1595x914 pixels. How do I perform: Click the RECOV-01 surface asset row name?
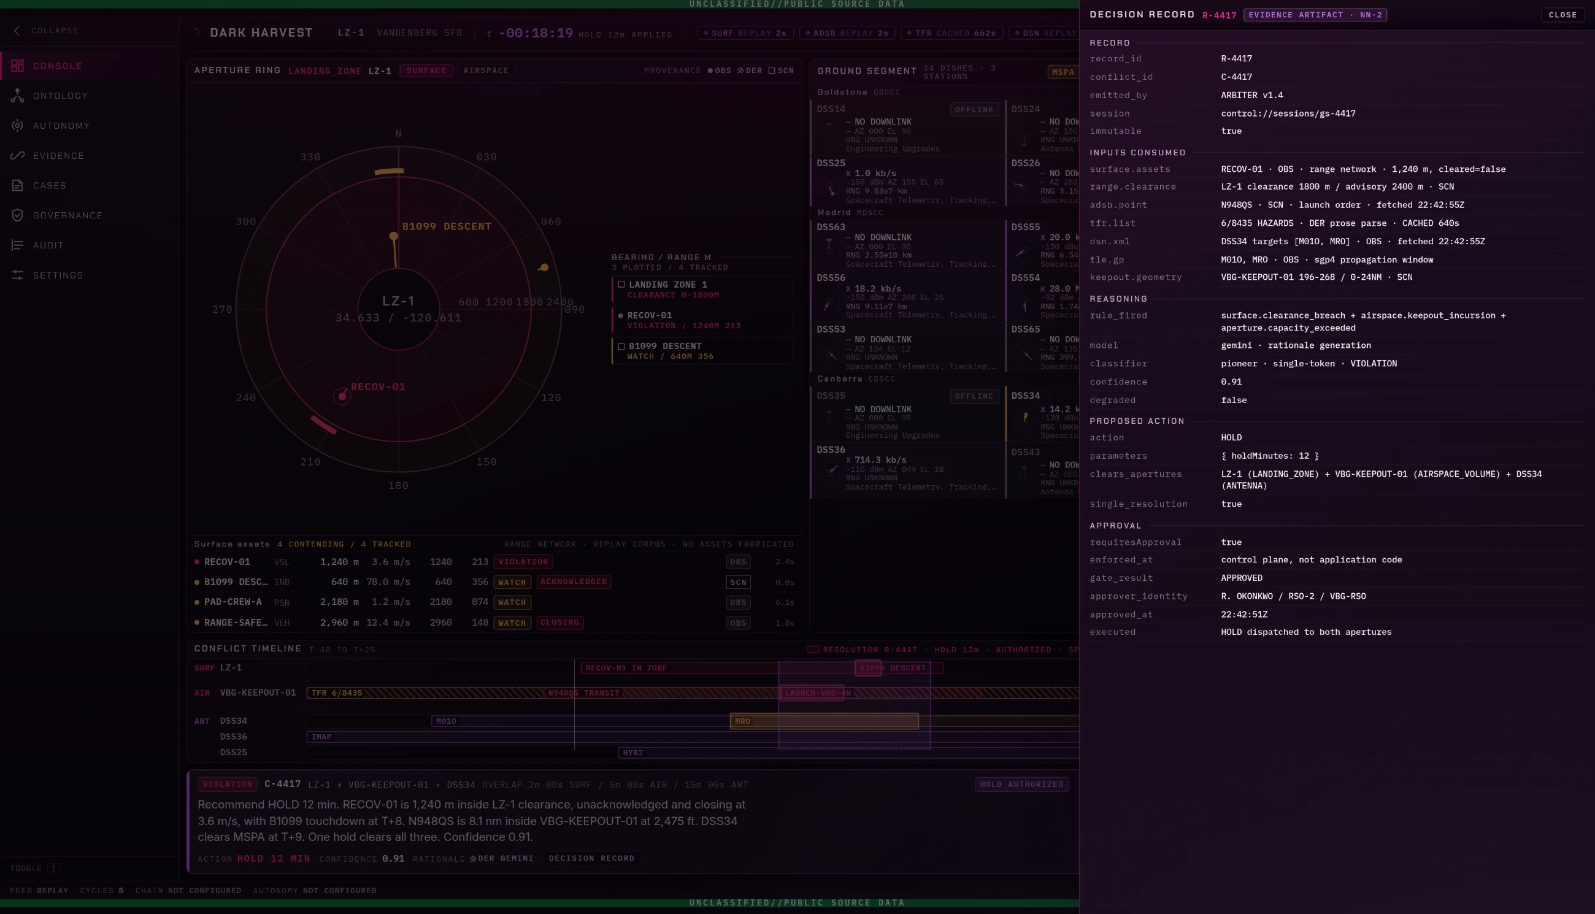click(x=227, y=562)
